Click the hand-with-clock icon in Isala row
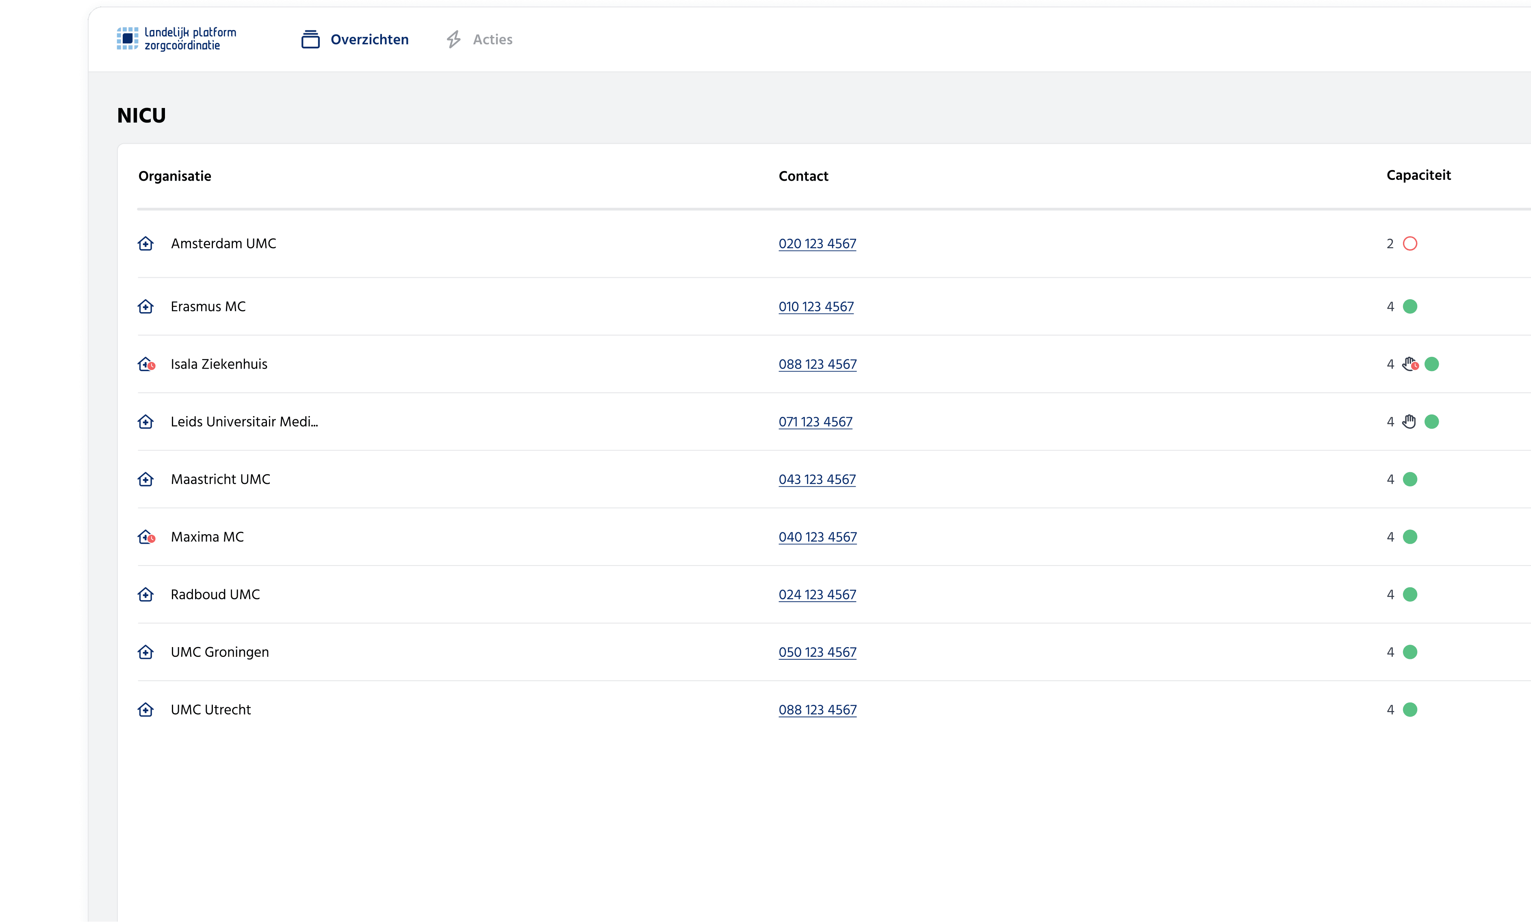 [1410, 364]
